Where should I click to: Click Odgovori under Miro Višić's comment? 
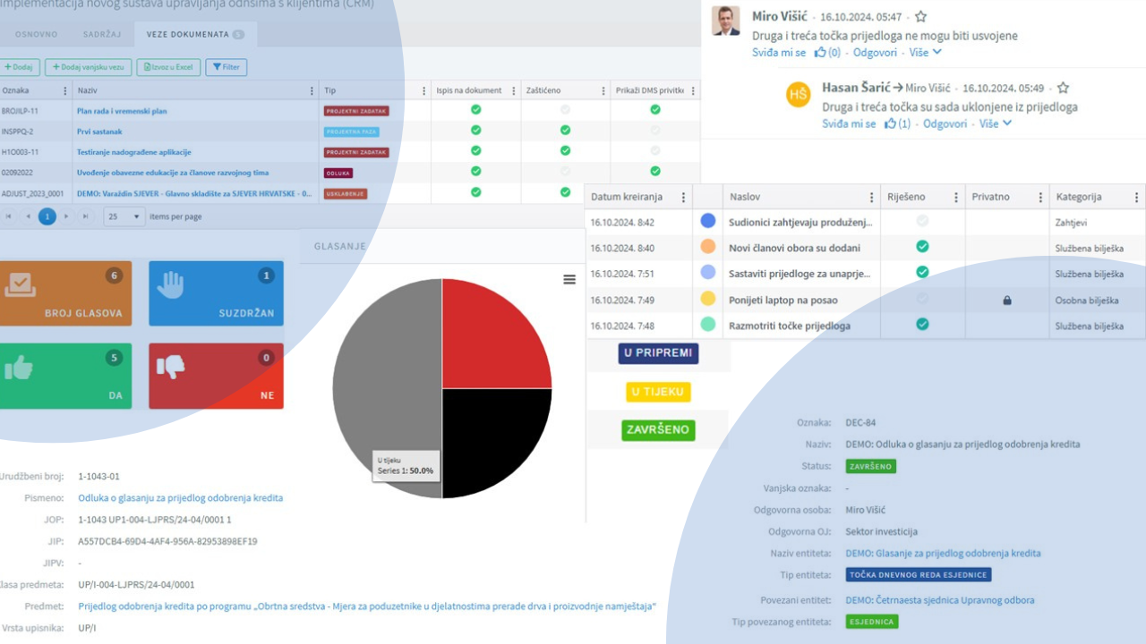tap(875, 53)
